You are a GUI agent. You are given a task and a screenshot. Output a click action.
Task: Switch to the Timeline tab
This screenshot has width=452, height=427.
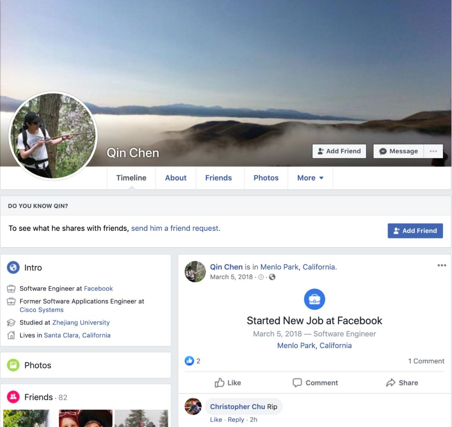pos(131,178)
